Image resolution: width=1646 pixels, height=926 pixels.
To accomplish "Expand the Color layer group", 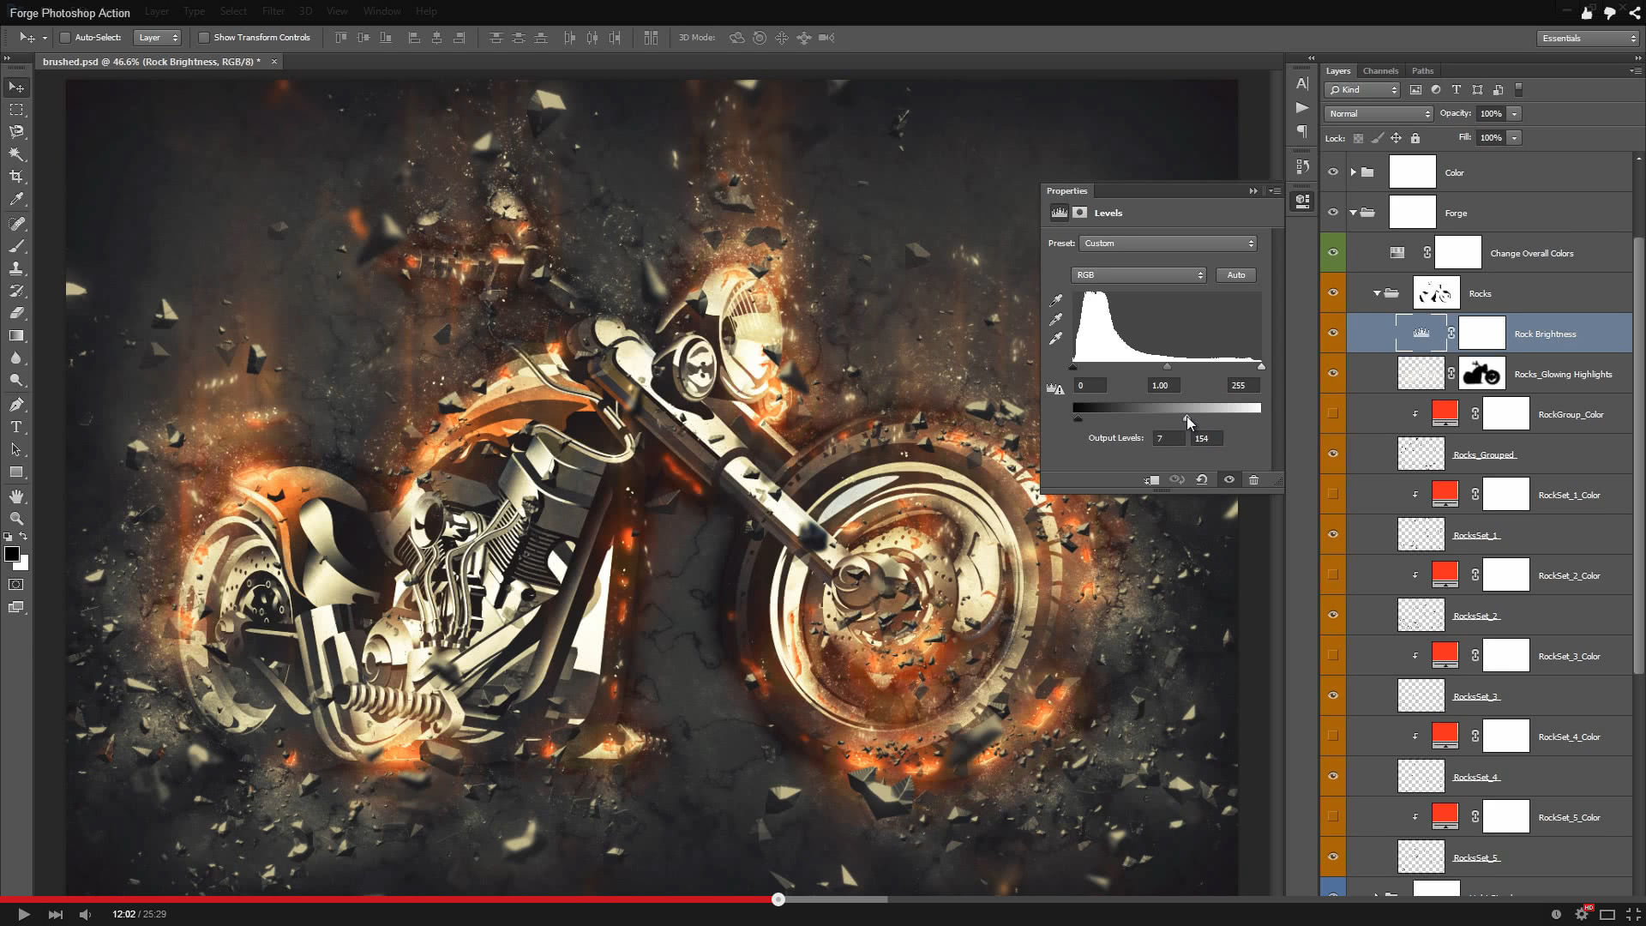I will coord(1353,172).
